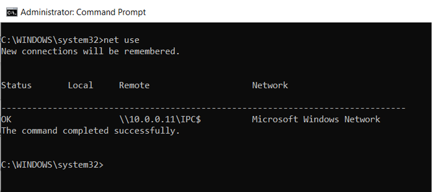The height and width of the screenshot is (192, 432).
Task: Click the last C:\WINDOWS\system32> prompt line
Action: click(x=52, y=165)
